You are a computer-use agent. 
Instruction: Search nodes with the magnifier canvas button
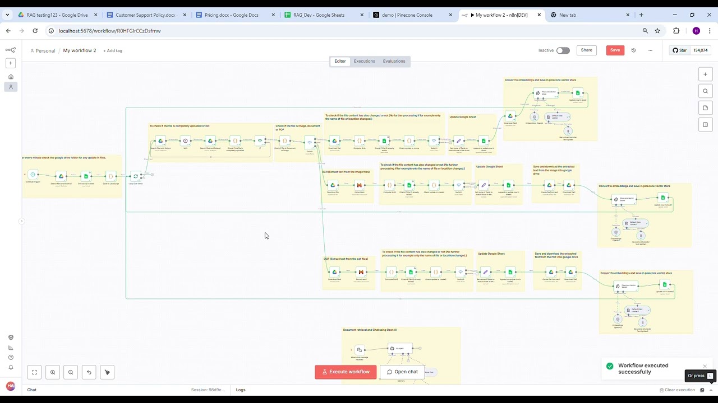tap(706, 91)
